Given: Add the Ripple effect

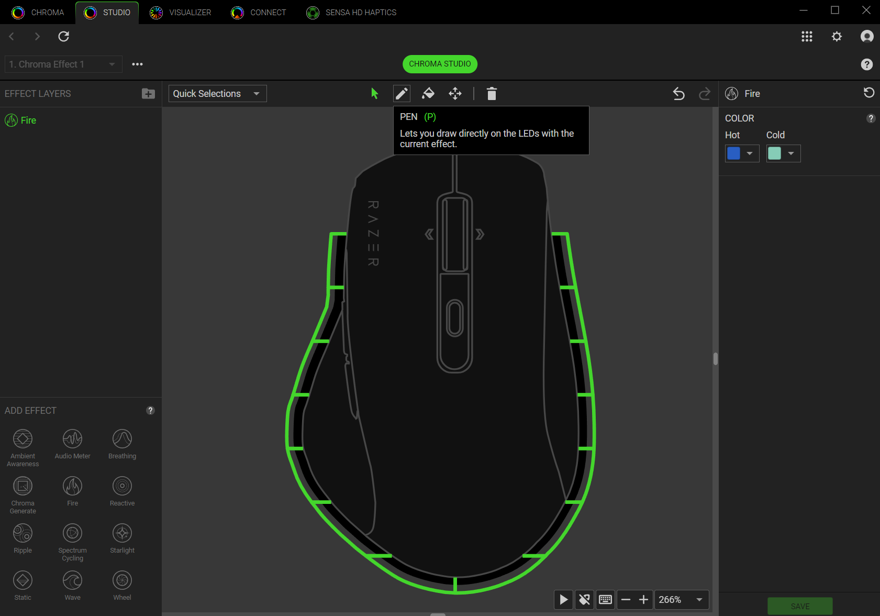Looking at the screenshot, I should (23, 538).
